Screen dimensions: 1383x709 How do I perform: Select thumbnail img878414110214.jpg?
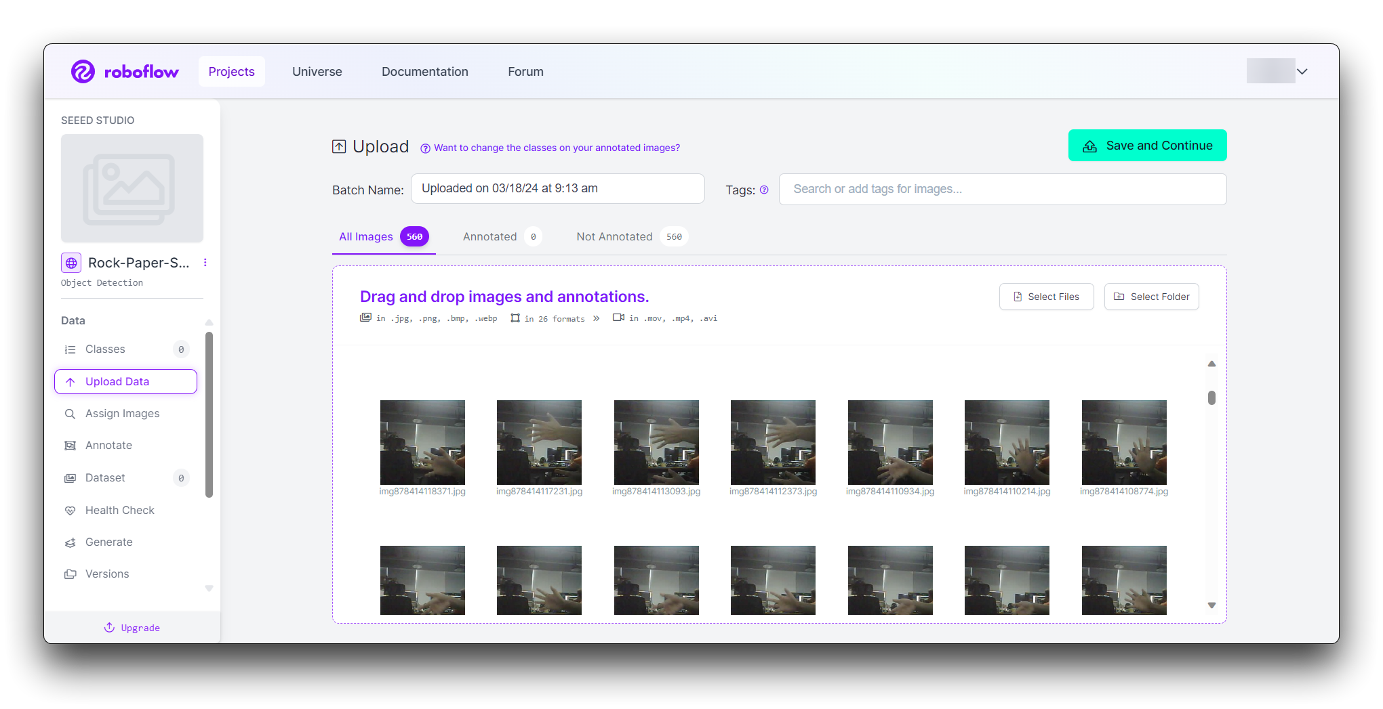coord(1007,442)
